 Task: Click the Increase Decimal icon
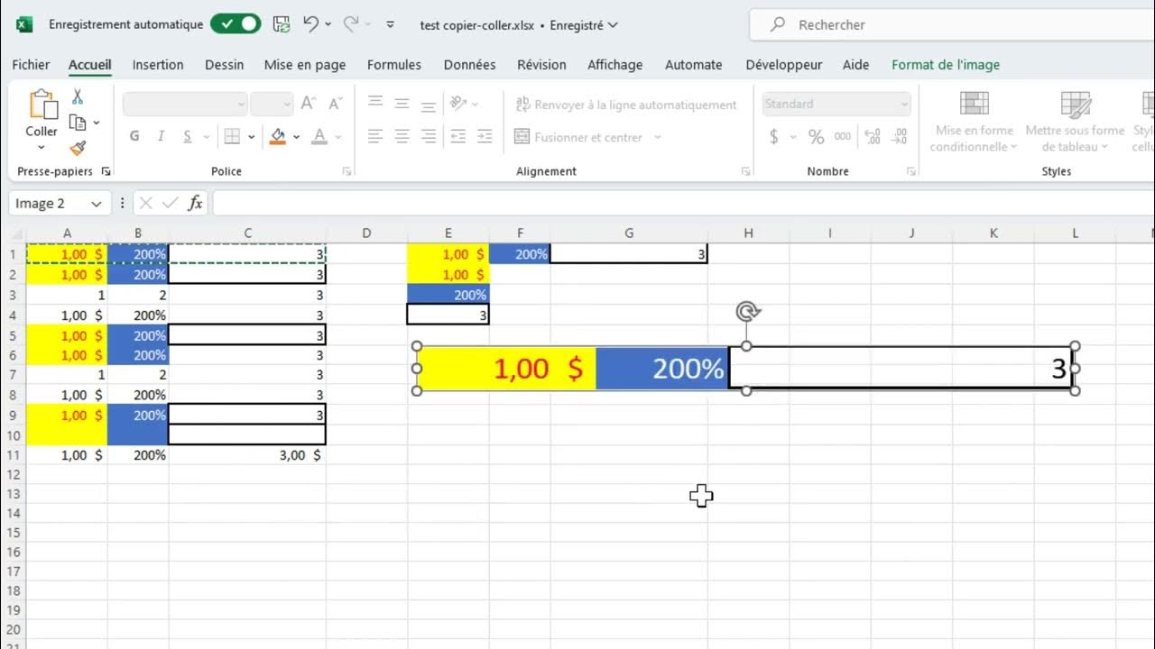[873, 137]
